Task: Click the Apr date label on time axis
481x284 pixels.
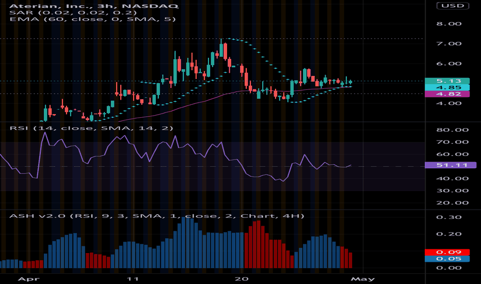Action: coord(28,279)
